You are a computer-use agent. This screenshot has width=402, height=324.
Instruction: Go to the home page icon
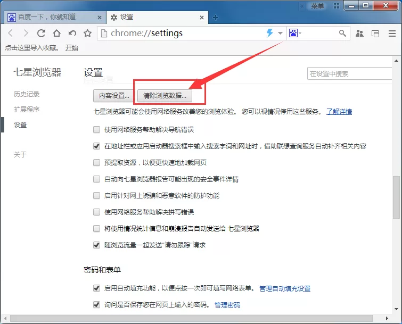[x=56, y=33]
